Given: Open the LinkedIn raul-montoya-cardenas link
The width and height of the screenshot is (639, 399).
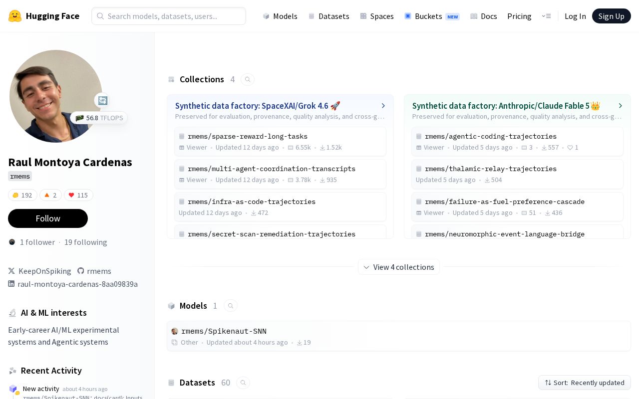Looking at the screenshot, I should pyautogui.click(x=73, y=284).
